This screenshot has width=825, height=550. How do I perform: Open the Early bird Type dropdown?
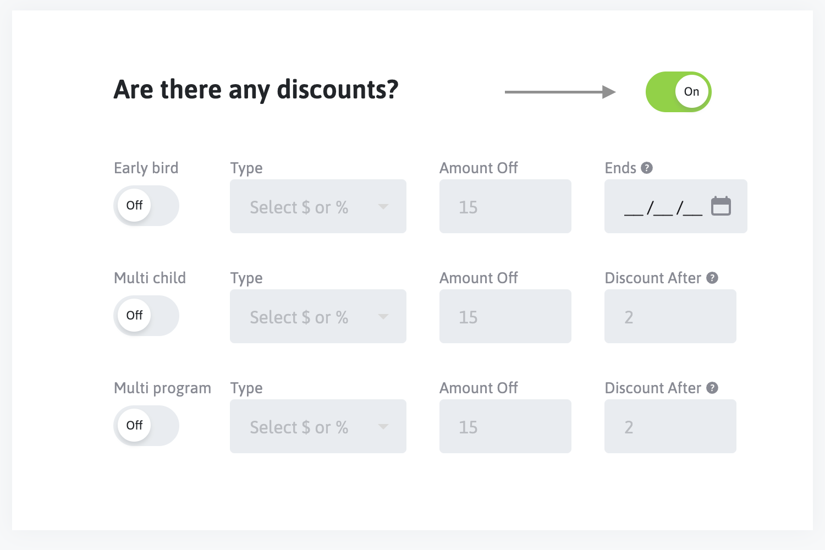tap(318, 206)
